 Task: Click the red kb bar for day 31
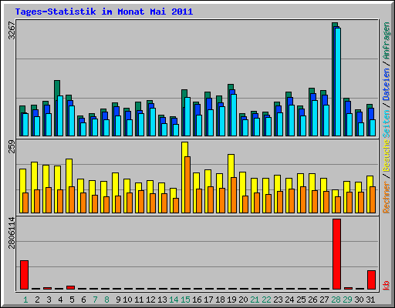click(x=371, y=280)
